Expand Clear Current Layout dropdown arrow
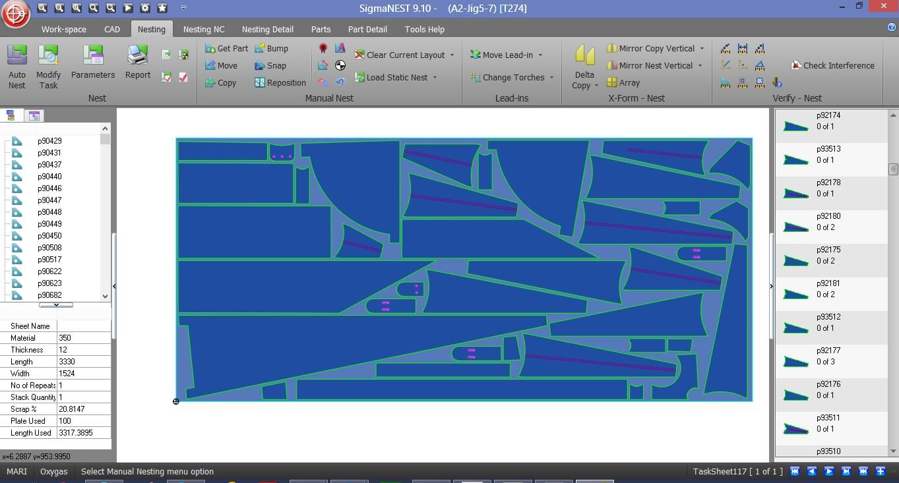The image size is (899, 483). tap(452, 55)
